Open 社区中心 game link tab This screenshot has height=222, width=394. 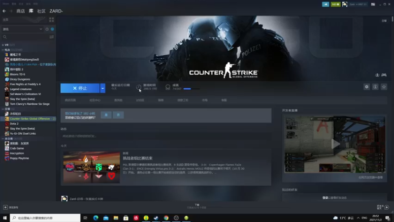(95, 100)
